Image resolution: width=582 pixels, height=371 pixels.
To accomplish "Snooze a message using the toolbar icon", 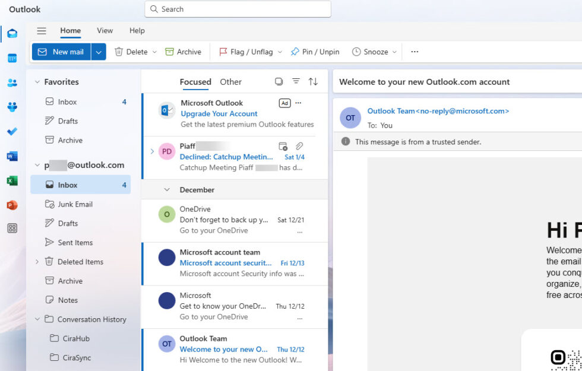I will 374,52.
